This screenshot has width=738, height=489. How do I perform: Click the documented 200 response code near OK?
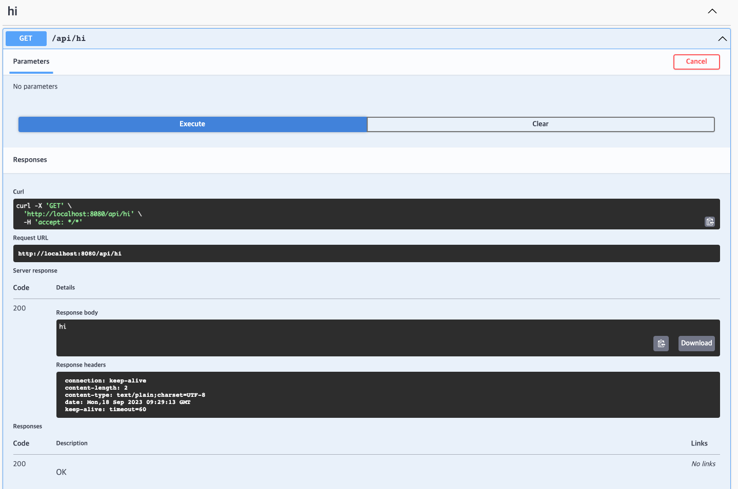point(19,464)
